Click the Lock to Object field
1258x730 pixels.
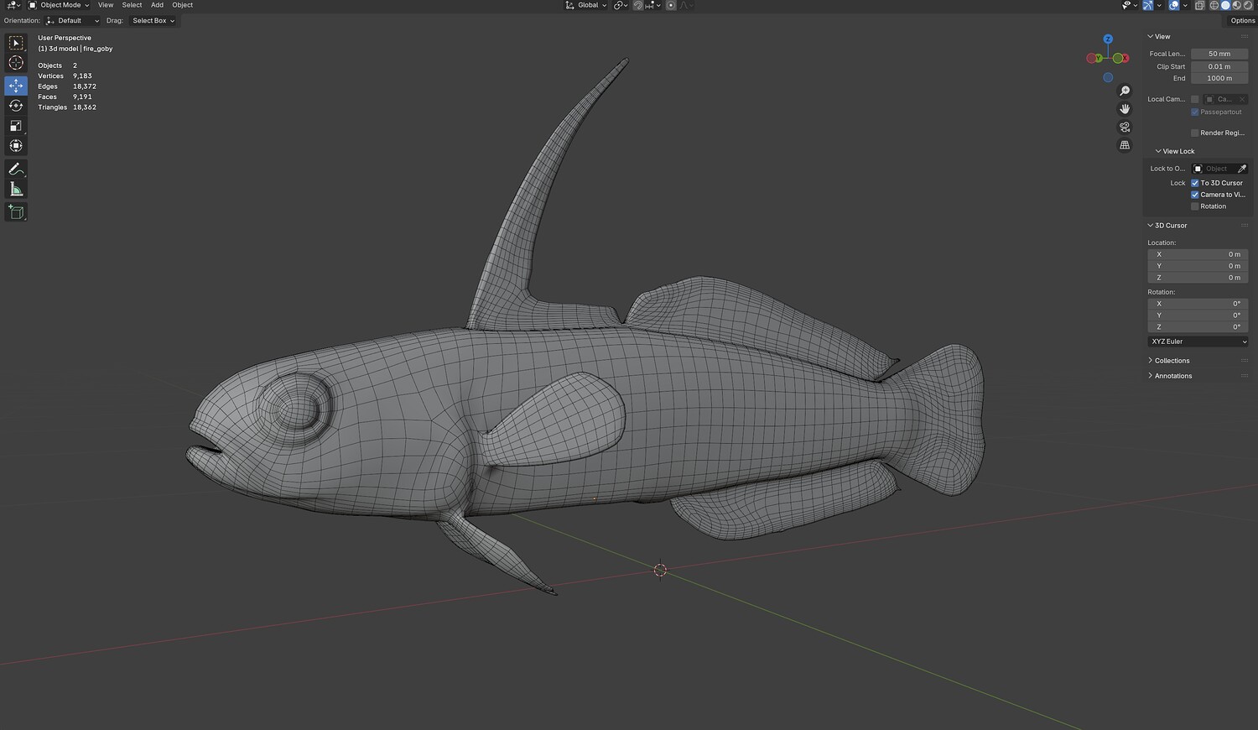(1214, 169)
